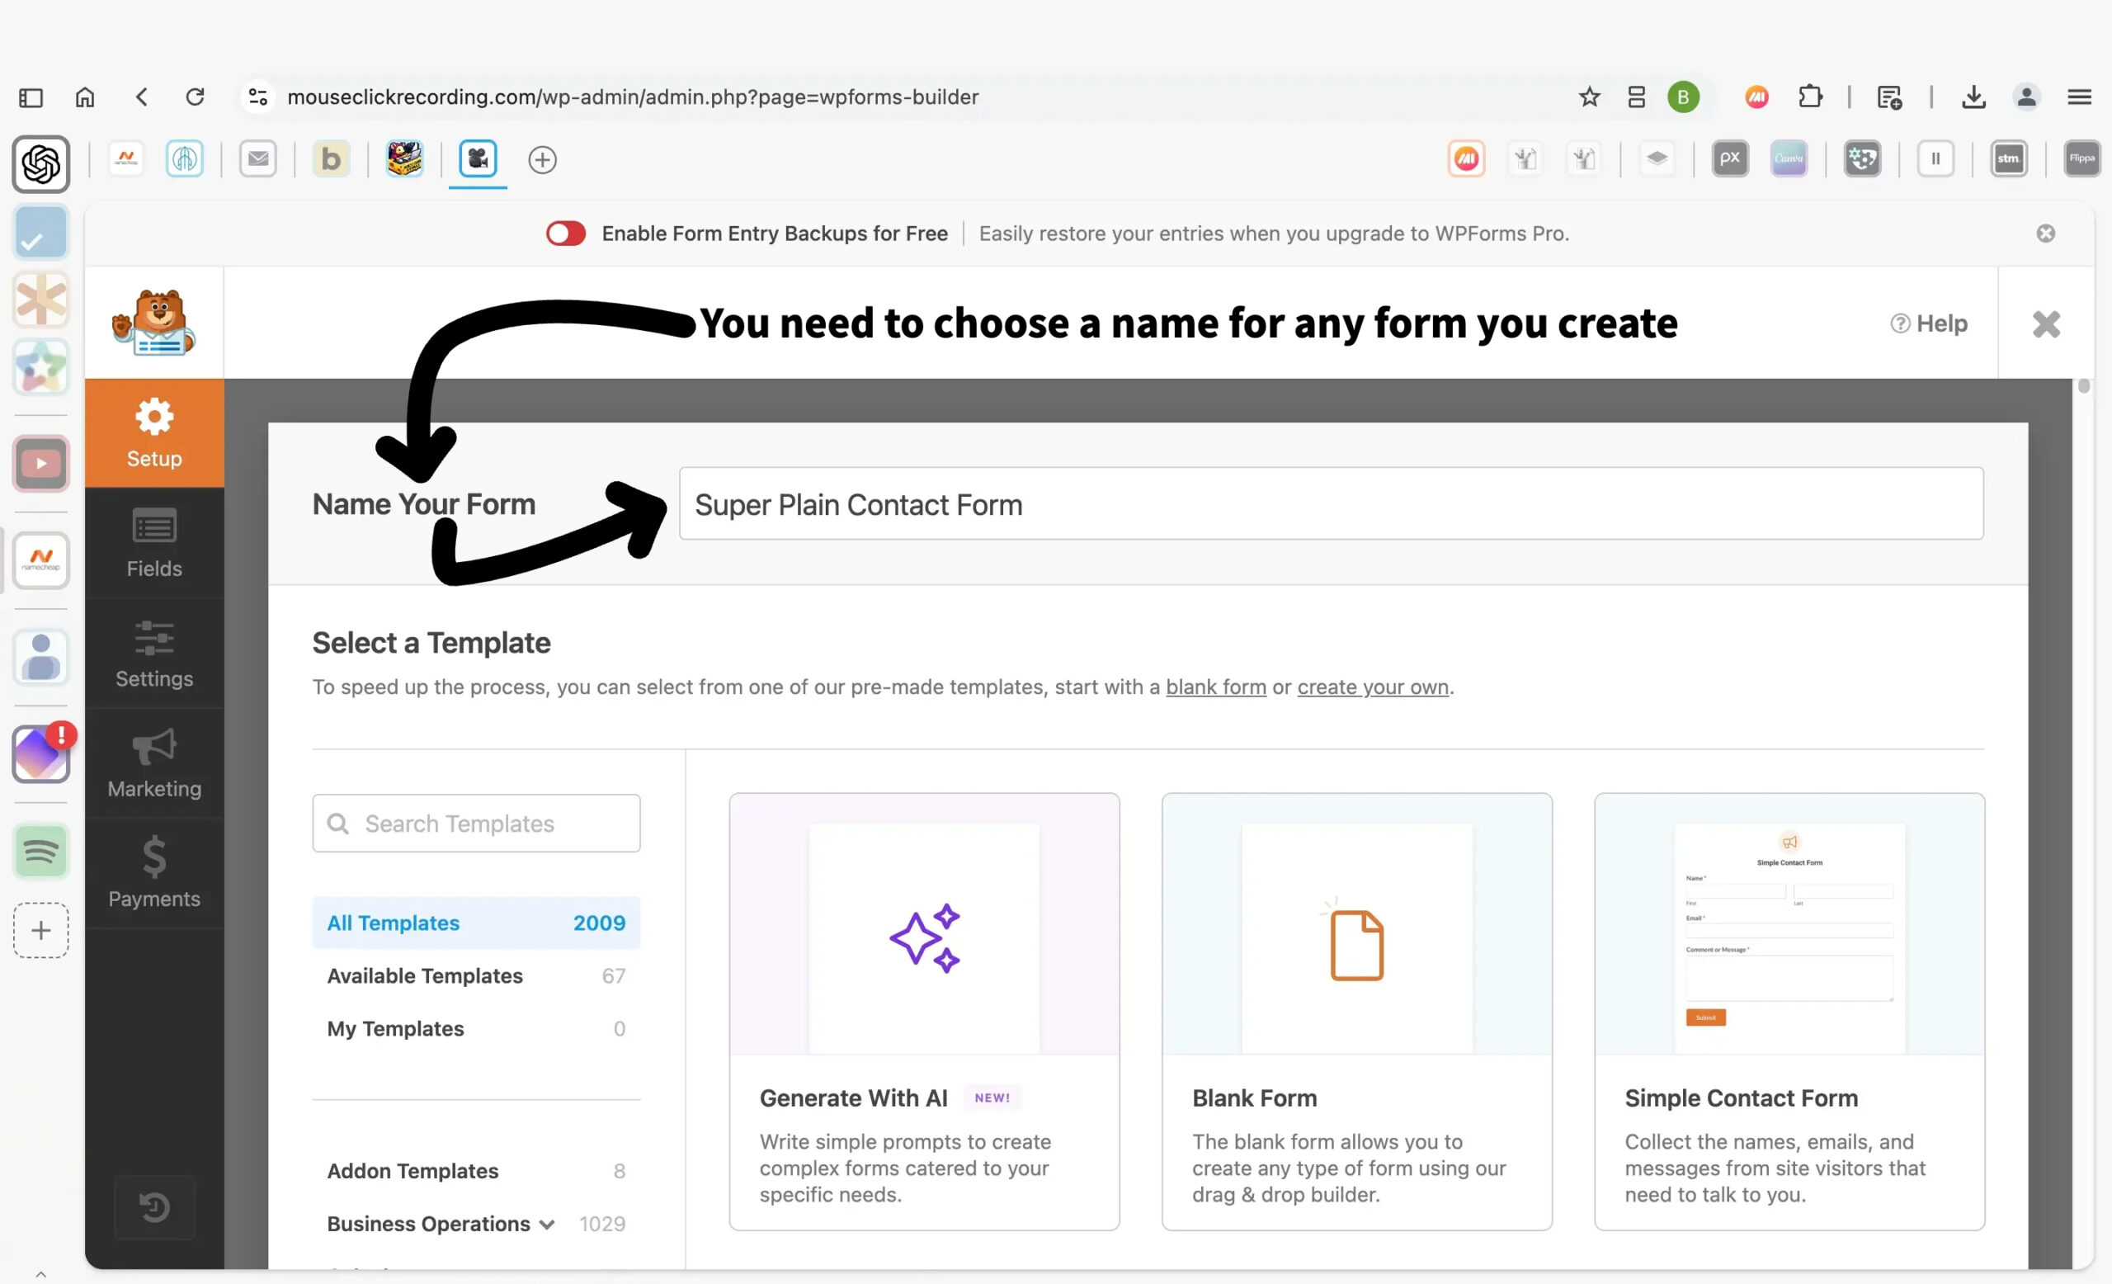Enable Form Entry Backups toggle

pos(566,234)
